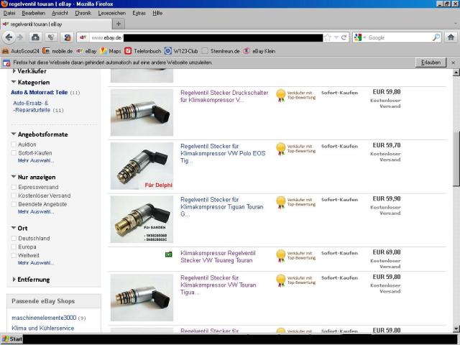Collapse the Nur anzeigen section

coord(14,177)
